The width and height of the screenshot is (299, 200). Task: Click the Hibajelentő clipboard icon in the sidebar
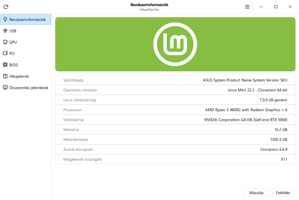pyautogui.click(x=5, y=76)
